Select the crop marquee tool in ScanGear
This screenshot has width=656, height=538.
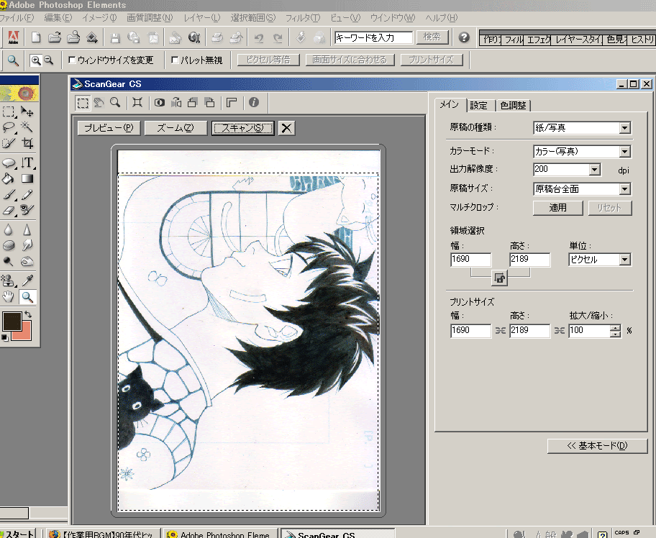pyautogui.click(x=83, y=103)
